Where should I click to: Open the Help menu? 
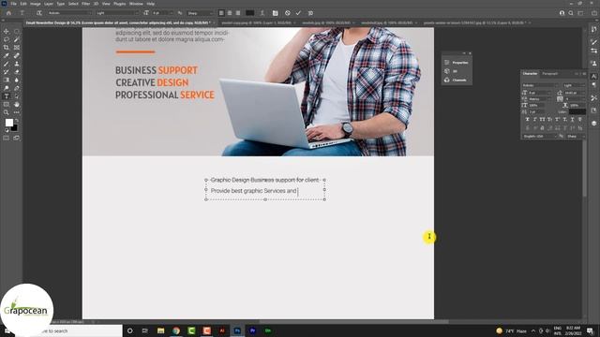pyautogui.click(x=151, y=4)
